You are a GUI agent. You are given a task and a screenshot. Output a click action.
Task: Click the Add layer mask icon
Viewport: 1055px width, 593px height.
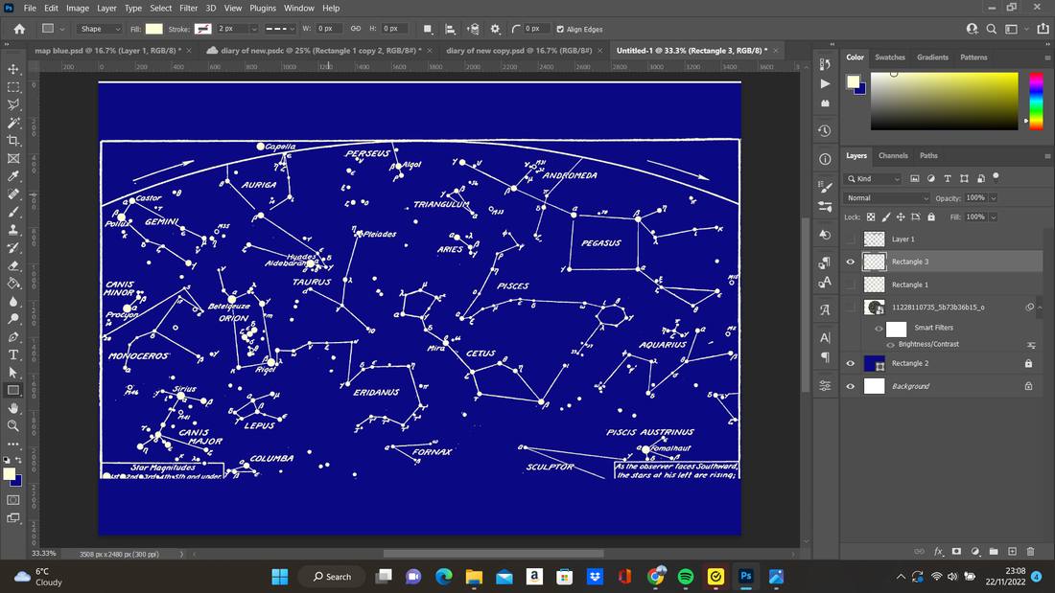[956, 551]
